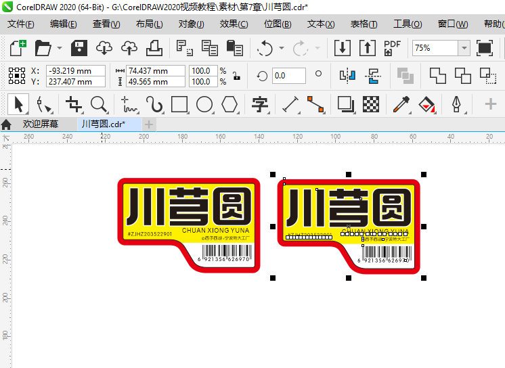Mirror the selection vertically
Viewport: 505px width, 368px height.
[x=373, y=76]
